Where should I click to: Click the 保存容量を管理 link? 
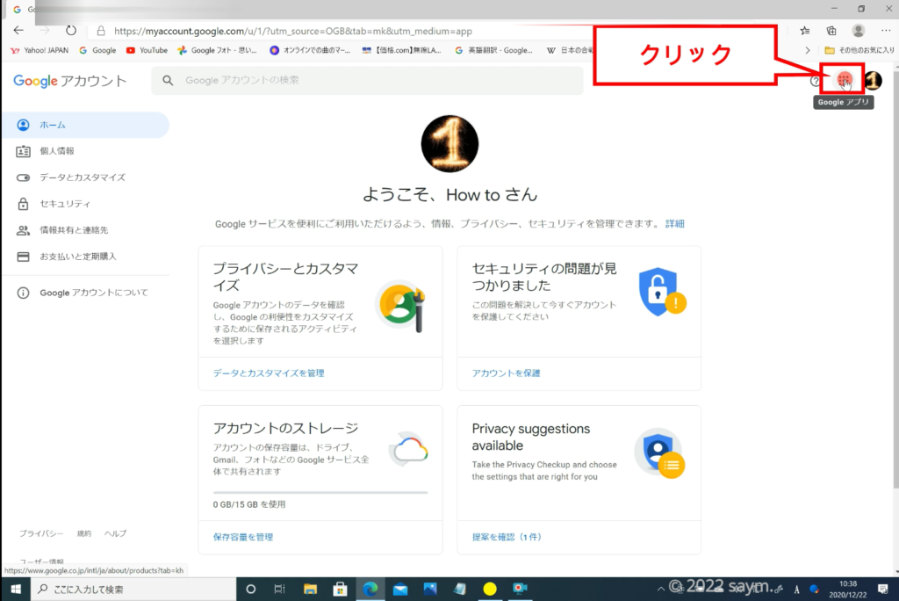tap(243, 537)
